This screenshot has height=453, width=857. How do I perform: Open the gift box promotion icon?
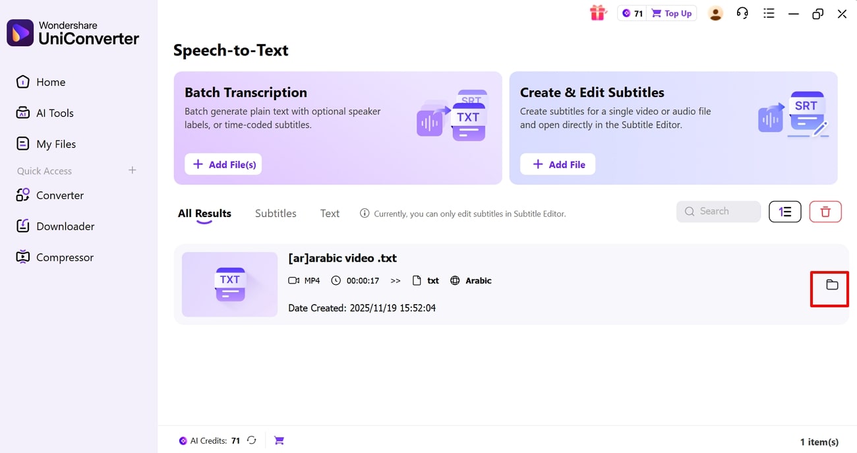[x=598, y=13]
